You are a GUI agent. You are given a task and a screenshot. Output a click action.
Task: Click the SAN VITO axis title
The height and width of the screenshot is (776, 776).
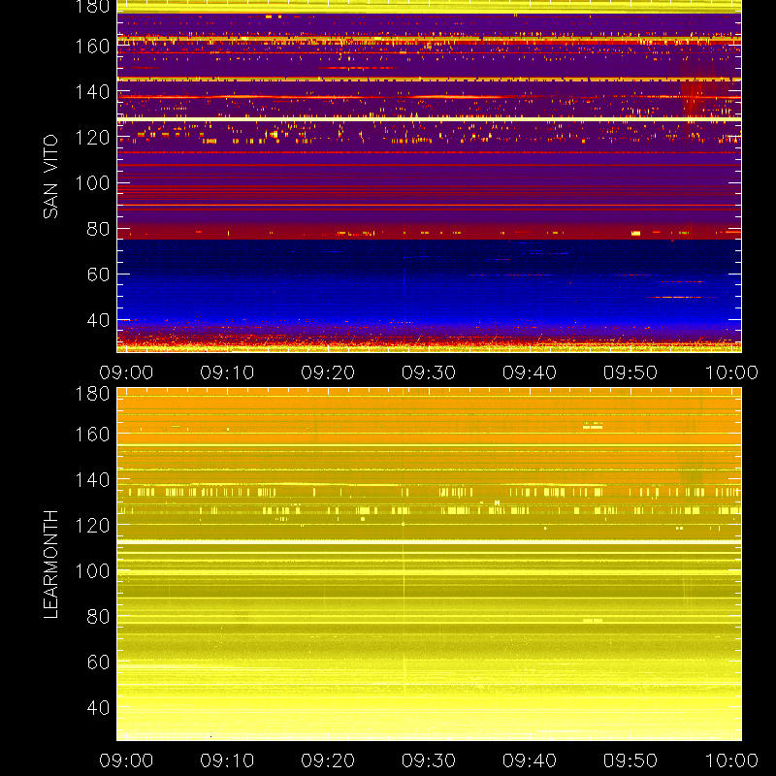pos(50,177)
